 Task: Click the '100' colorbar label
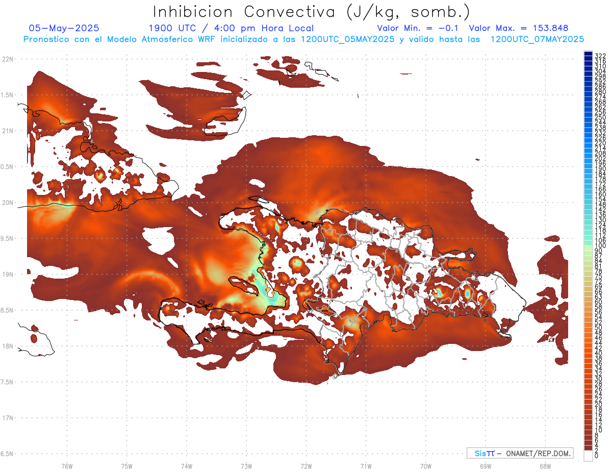point(600,246)
